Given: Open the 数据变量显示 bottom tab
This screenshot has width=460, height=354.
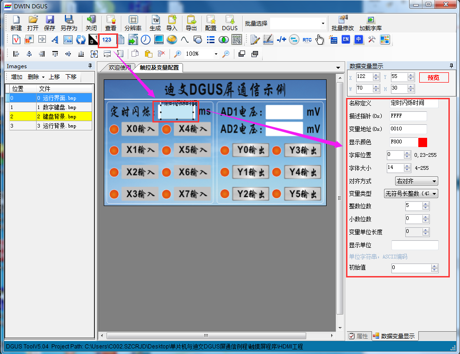Looking at the screenshot, I should (x=394, y=336).
